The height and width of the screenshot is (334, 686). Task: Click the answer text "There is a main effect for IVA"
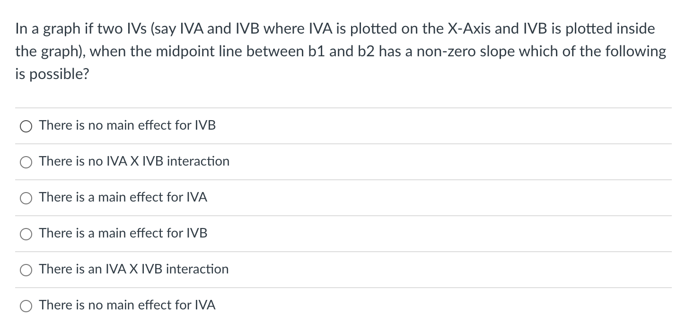coord(123,198)
